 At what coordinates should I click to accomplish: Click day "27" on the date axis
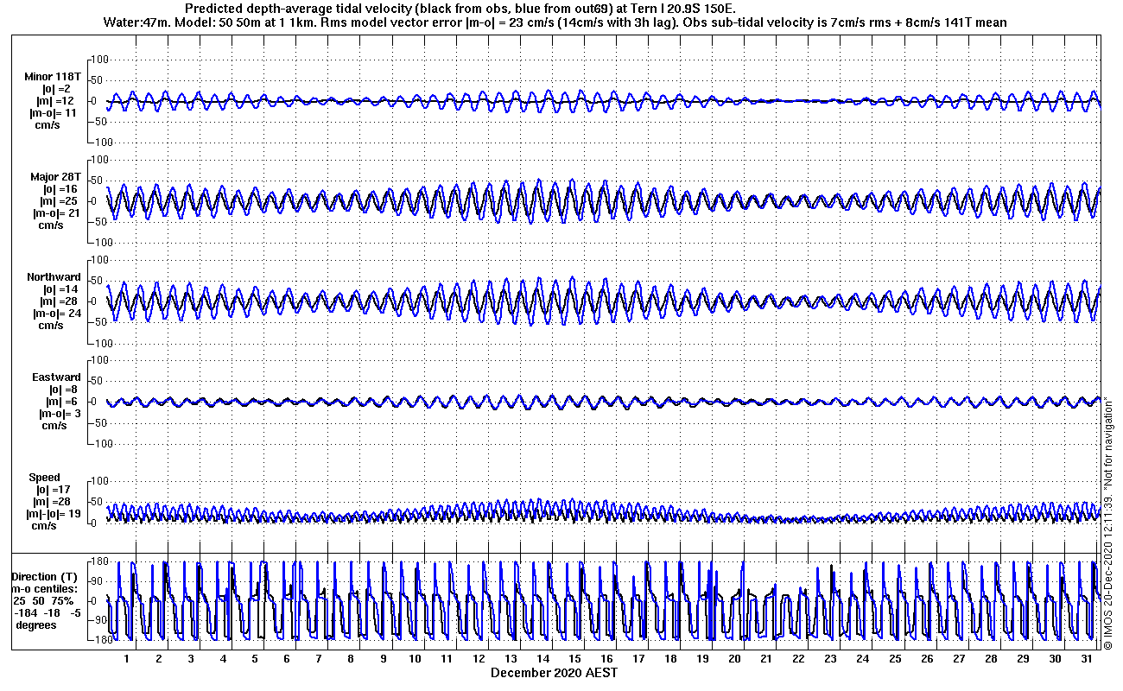click(959, 659)
